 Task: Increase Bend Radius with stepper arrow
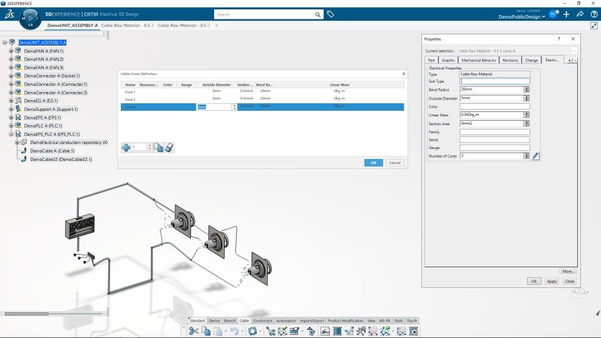tap(527, 88)
